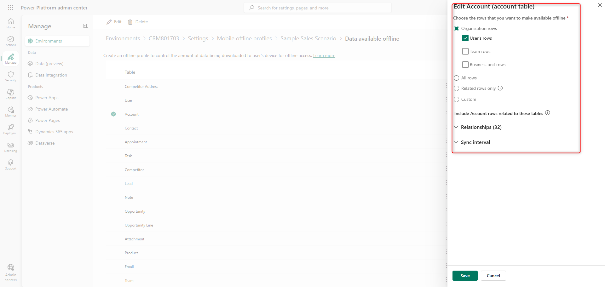Open the Security shield icon
Viewport: 605px width, 287px height.
(11, 76)
